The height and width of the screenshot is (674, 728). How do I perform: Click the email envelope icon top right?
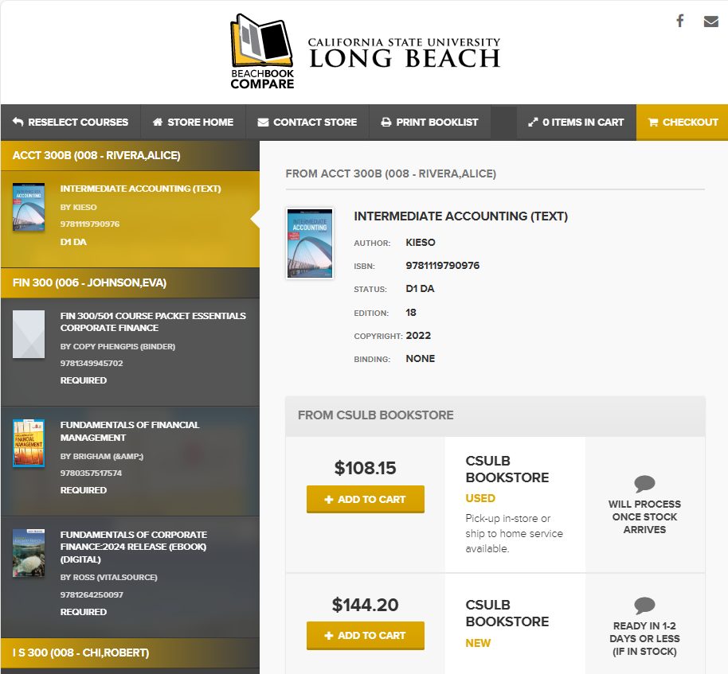pyautogui.click(x=711, y=21)
